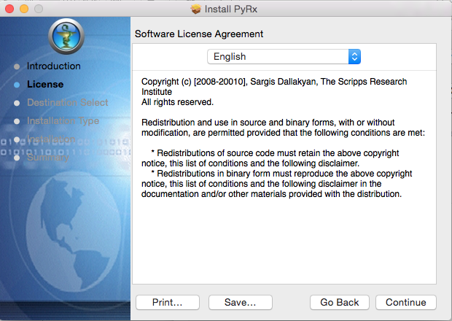Minimize the installer with yellow button

[24, 9]
